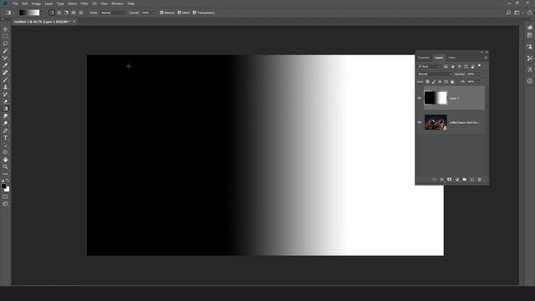535x301 pixels.
Task: Switch to the Paths tab
Action: point(451,58)
